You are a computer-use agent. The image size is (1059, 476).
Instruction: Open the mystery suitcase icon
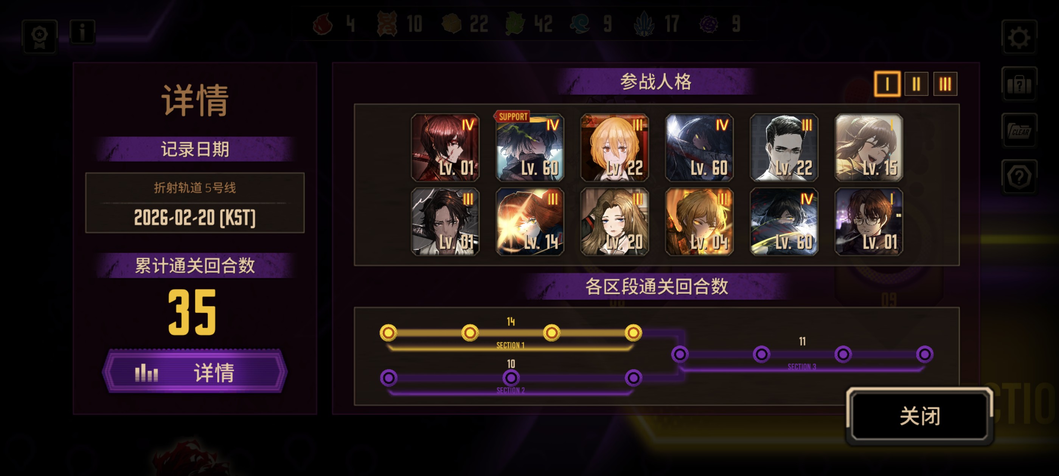(1019, 85)
